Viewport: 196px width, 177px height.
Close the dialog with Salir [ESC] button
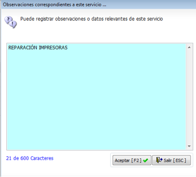[171, 160]
